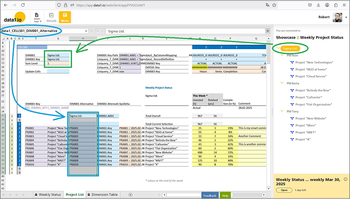
Task: Click the icon beside Project "Callcenter"
Action: 292,97
